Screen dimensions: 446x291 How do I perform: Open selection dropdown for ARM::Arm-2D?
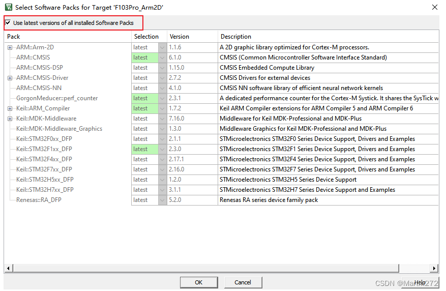click(x=162, y=47)
